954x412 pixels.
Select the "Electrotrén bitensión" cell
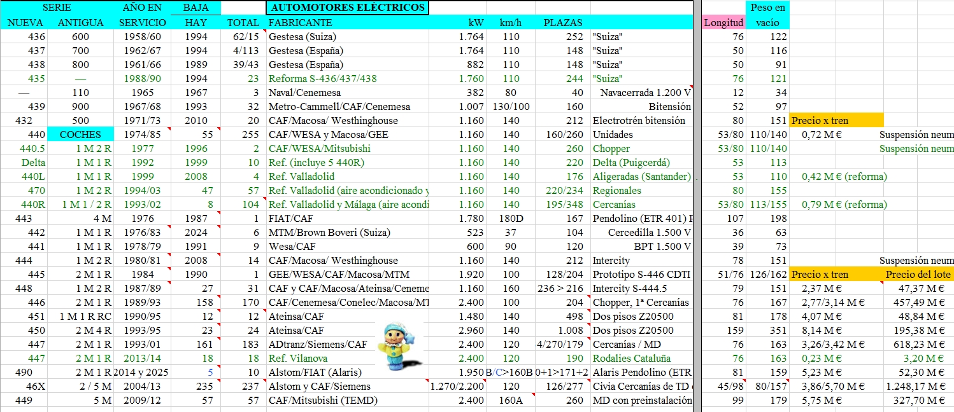639,120
